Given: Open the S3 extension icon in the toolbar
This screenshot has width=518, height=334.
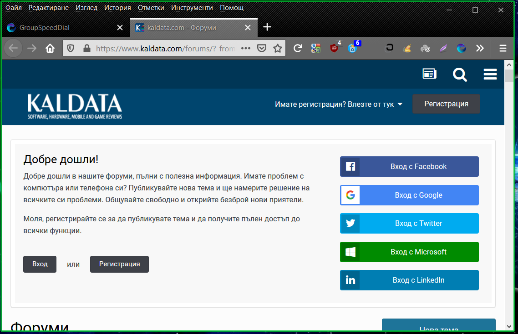Looking at the screenshot, I should point(316,49).
